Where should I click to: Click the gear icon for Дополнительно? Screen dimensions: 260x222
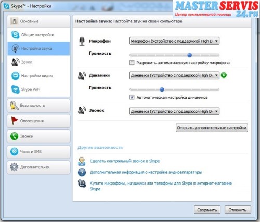[x=14, y=167]
